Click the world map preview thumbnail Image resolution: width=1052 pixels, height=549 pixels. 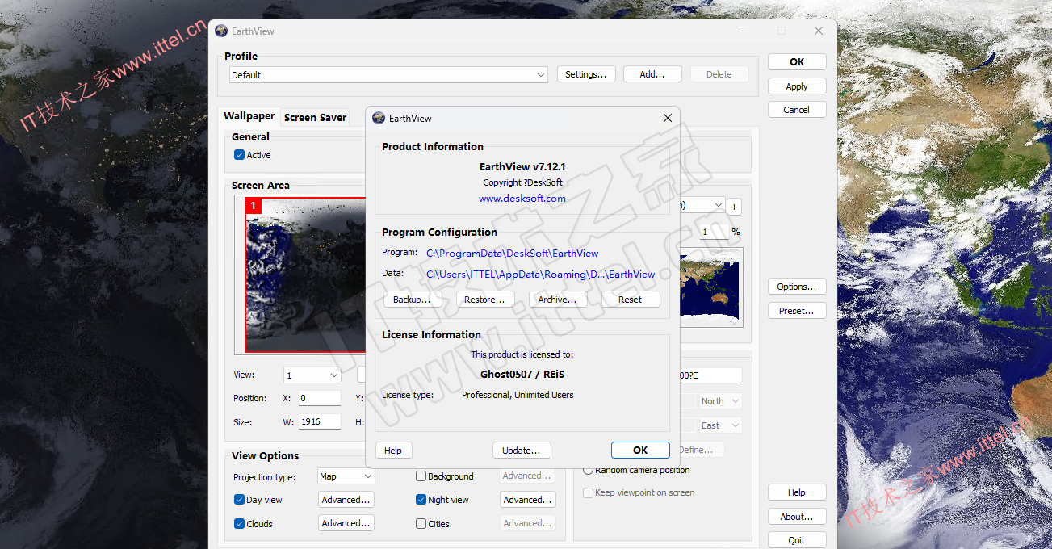710,286
